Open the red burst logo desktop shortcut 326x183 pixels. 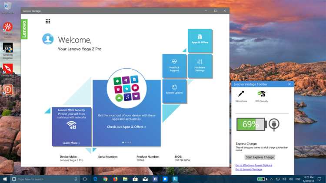click(8, 30)
